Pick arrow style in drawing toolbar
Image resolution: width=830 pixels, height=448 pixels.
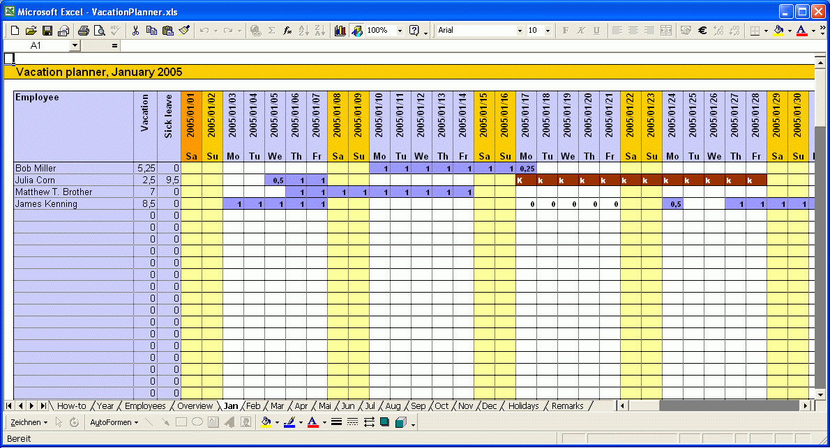(x=369, y=422)
